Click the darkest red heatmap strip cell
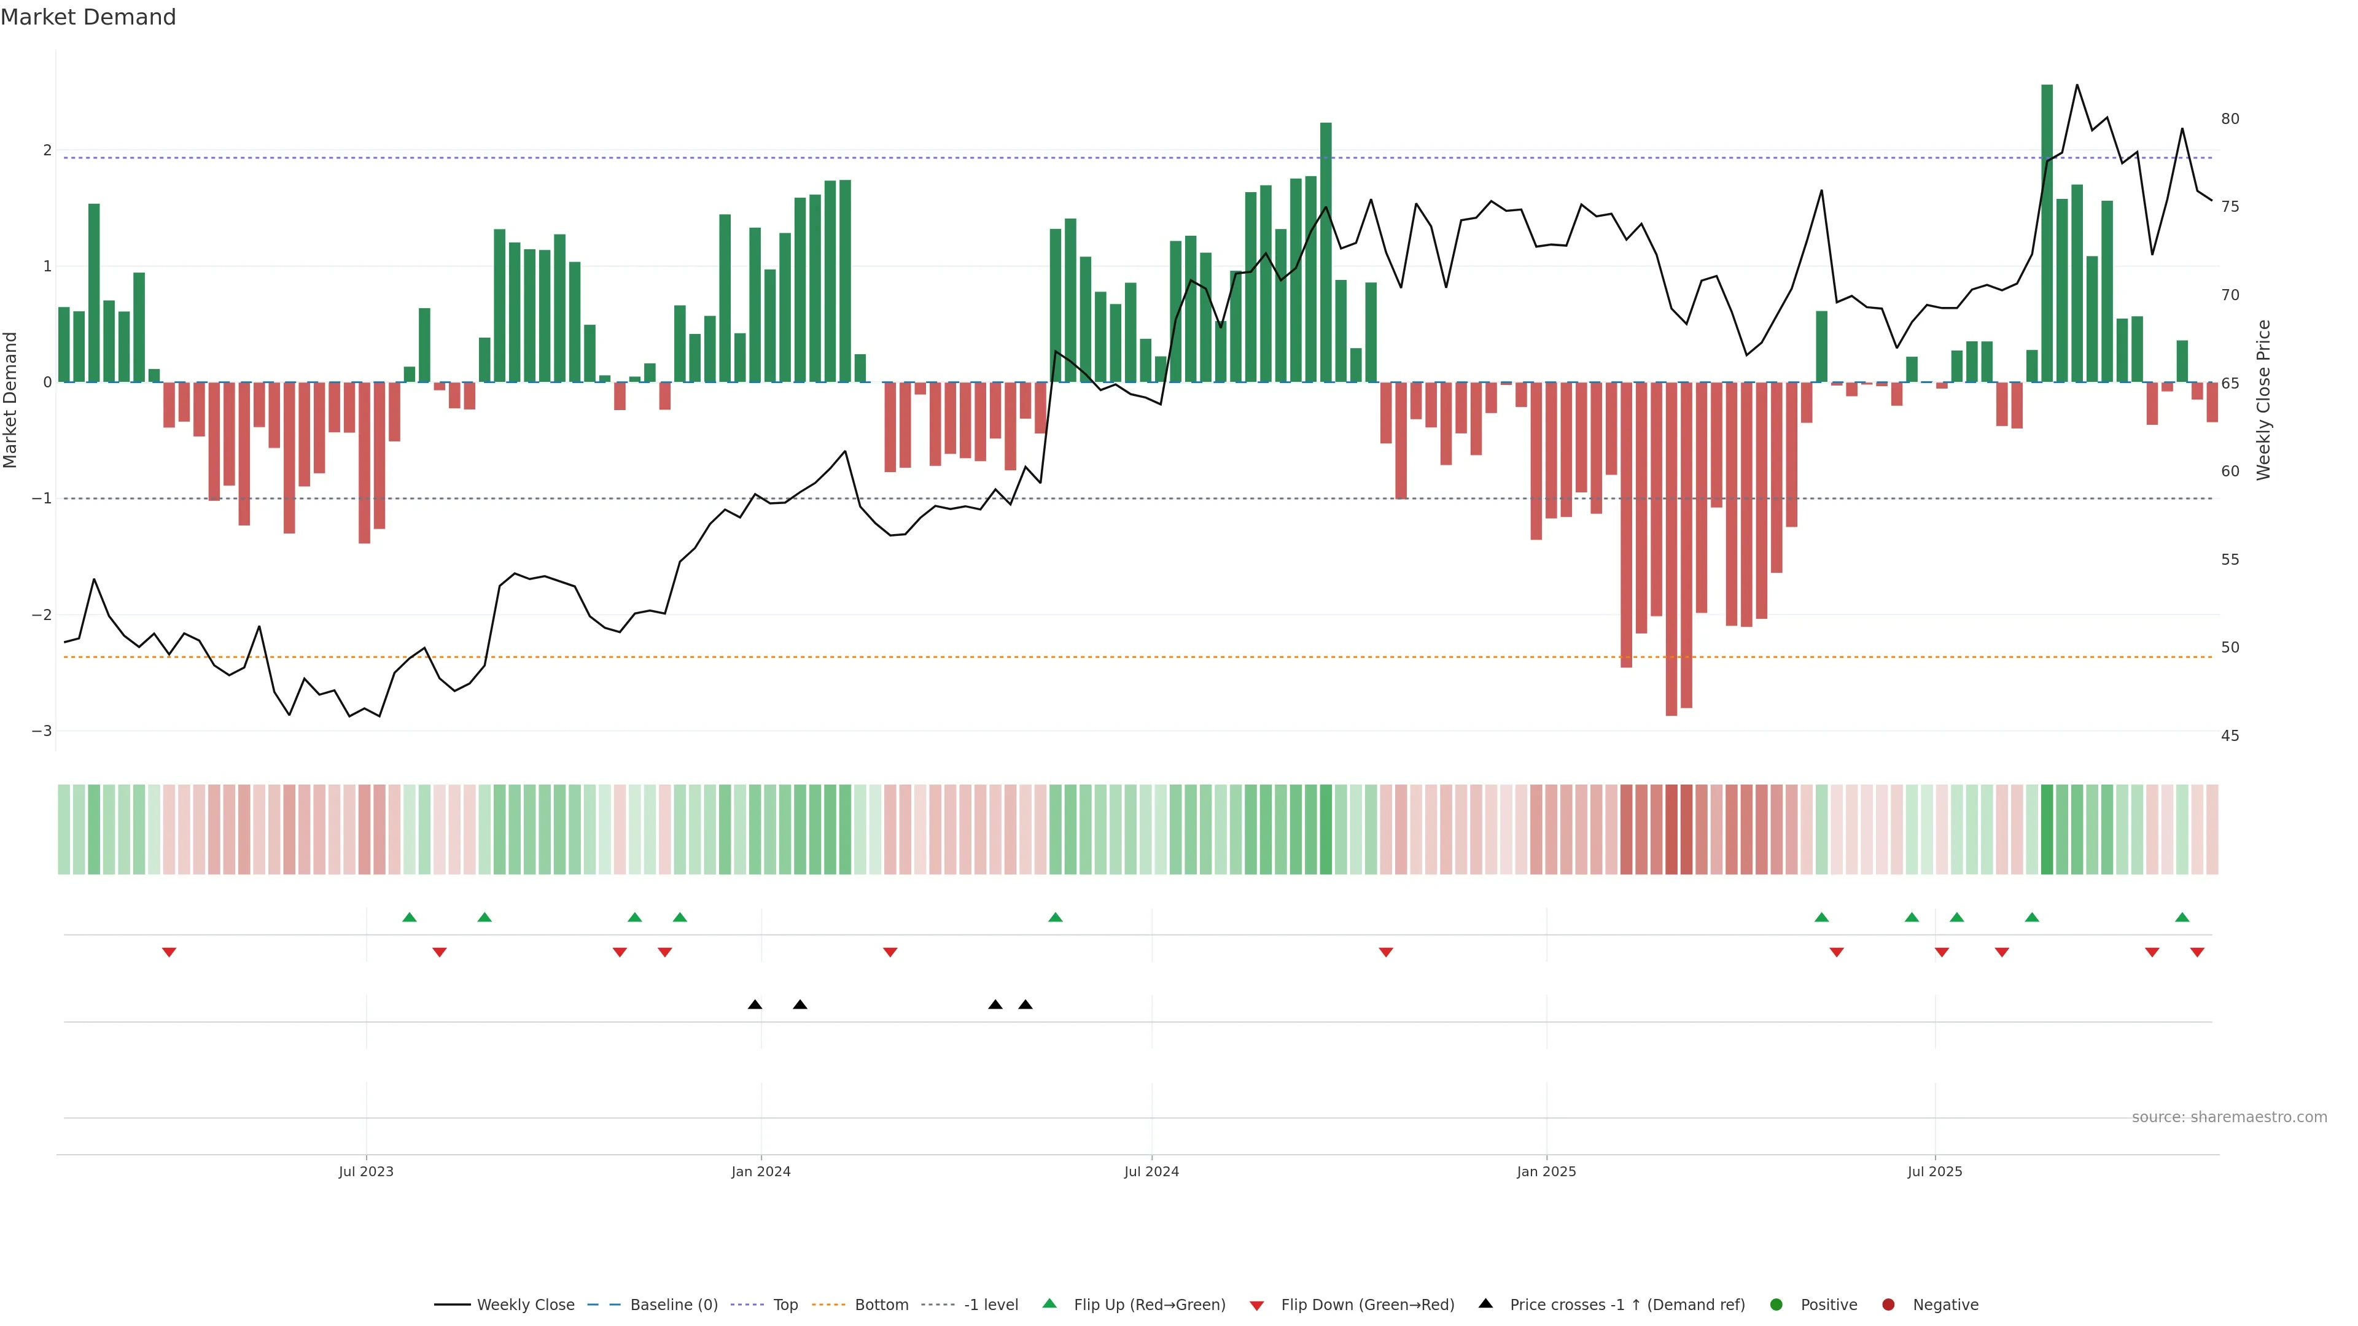2358x1326 pixels. coord(1671,829)
